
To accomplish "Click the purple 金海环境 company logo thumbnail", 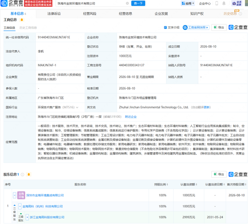I will click(x=21, y=195).
